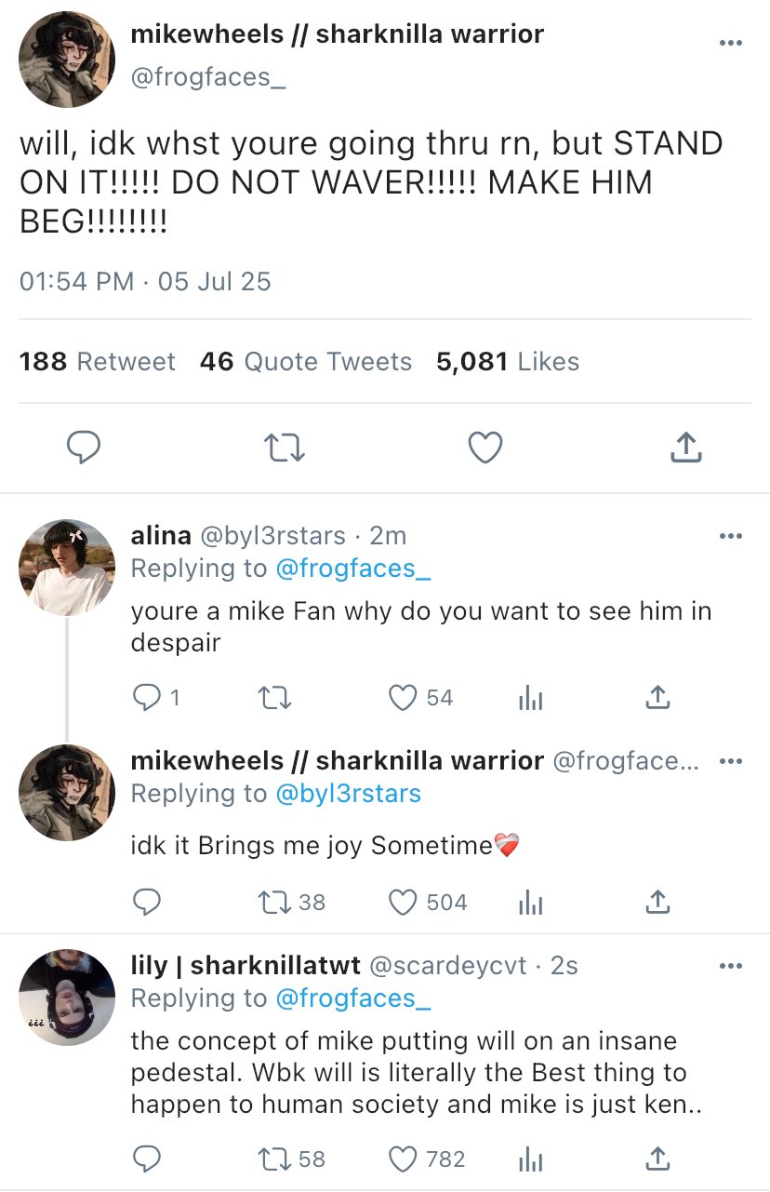Open more options on alina's reply
This screenshot has height=1192, width=770.
point(731,536)
